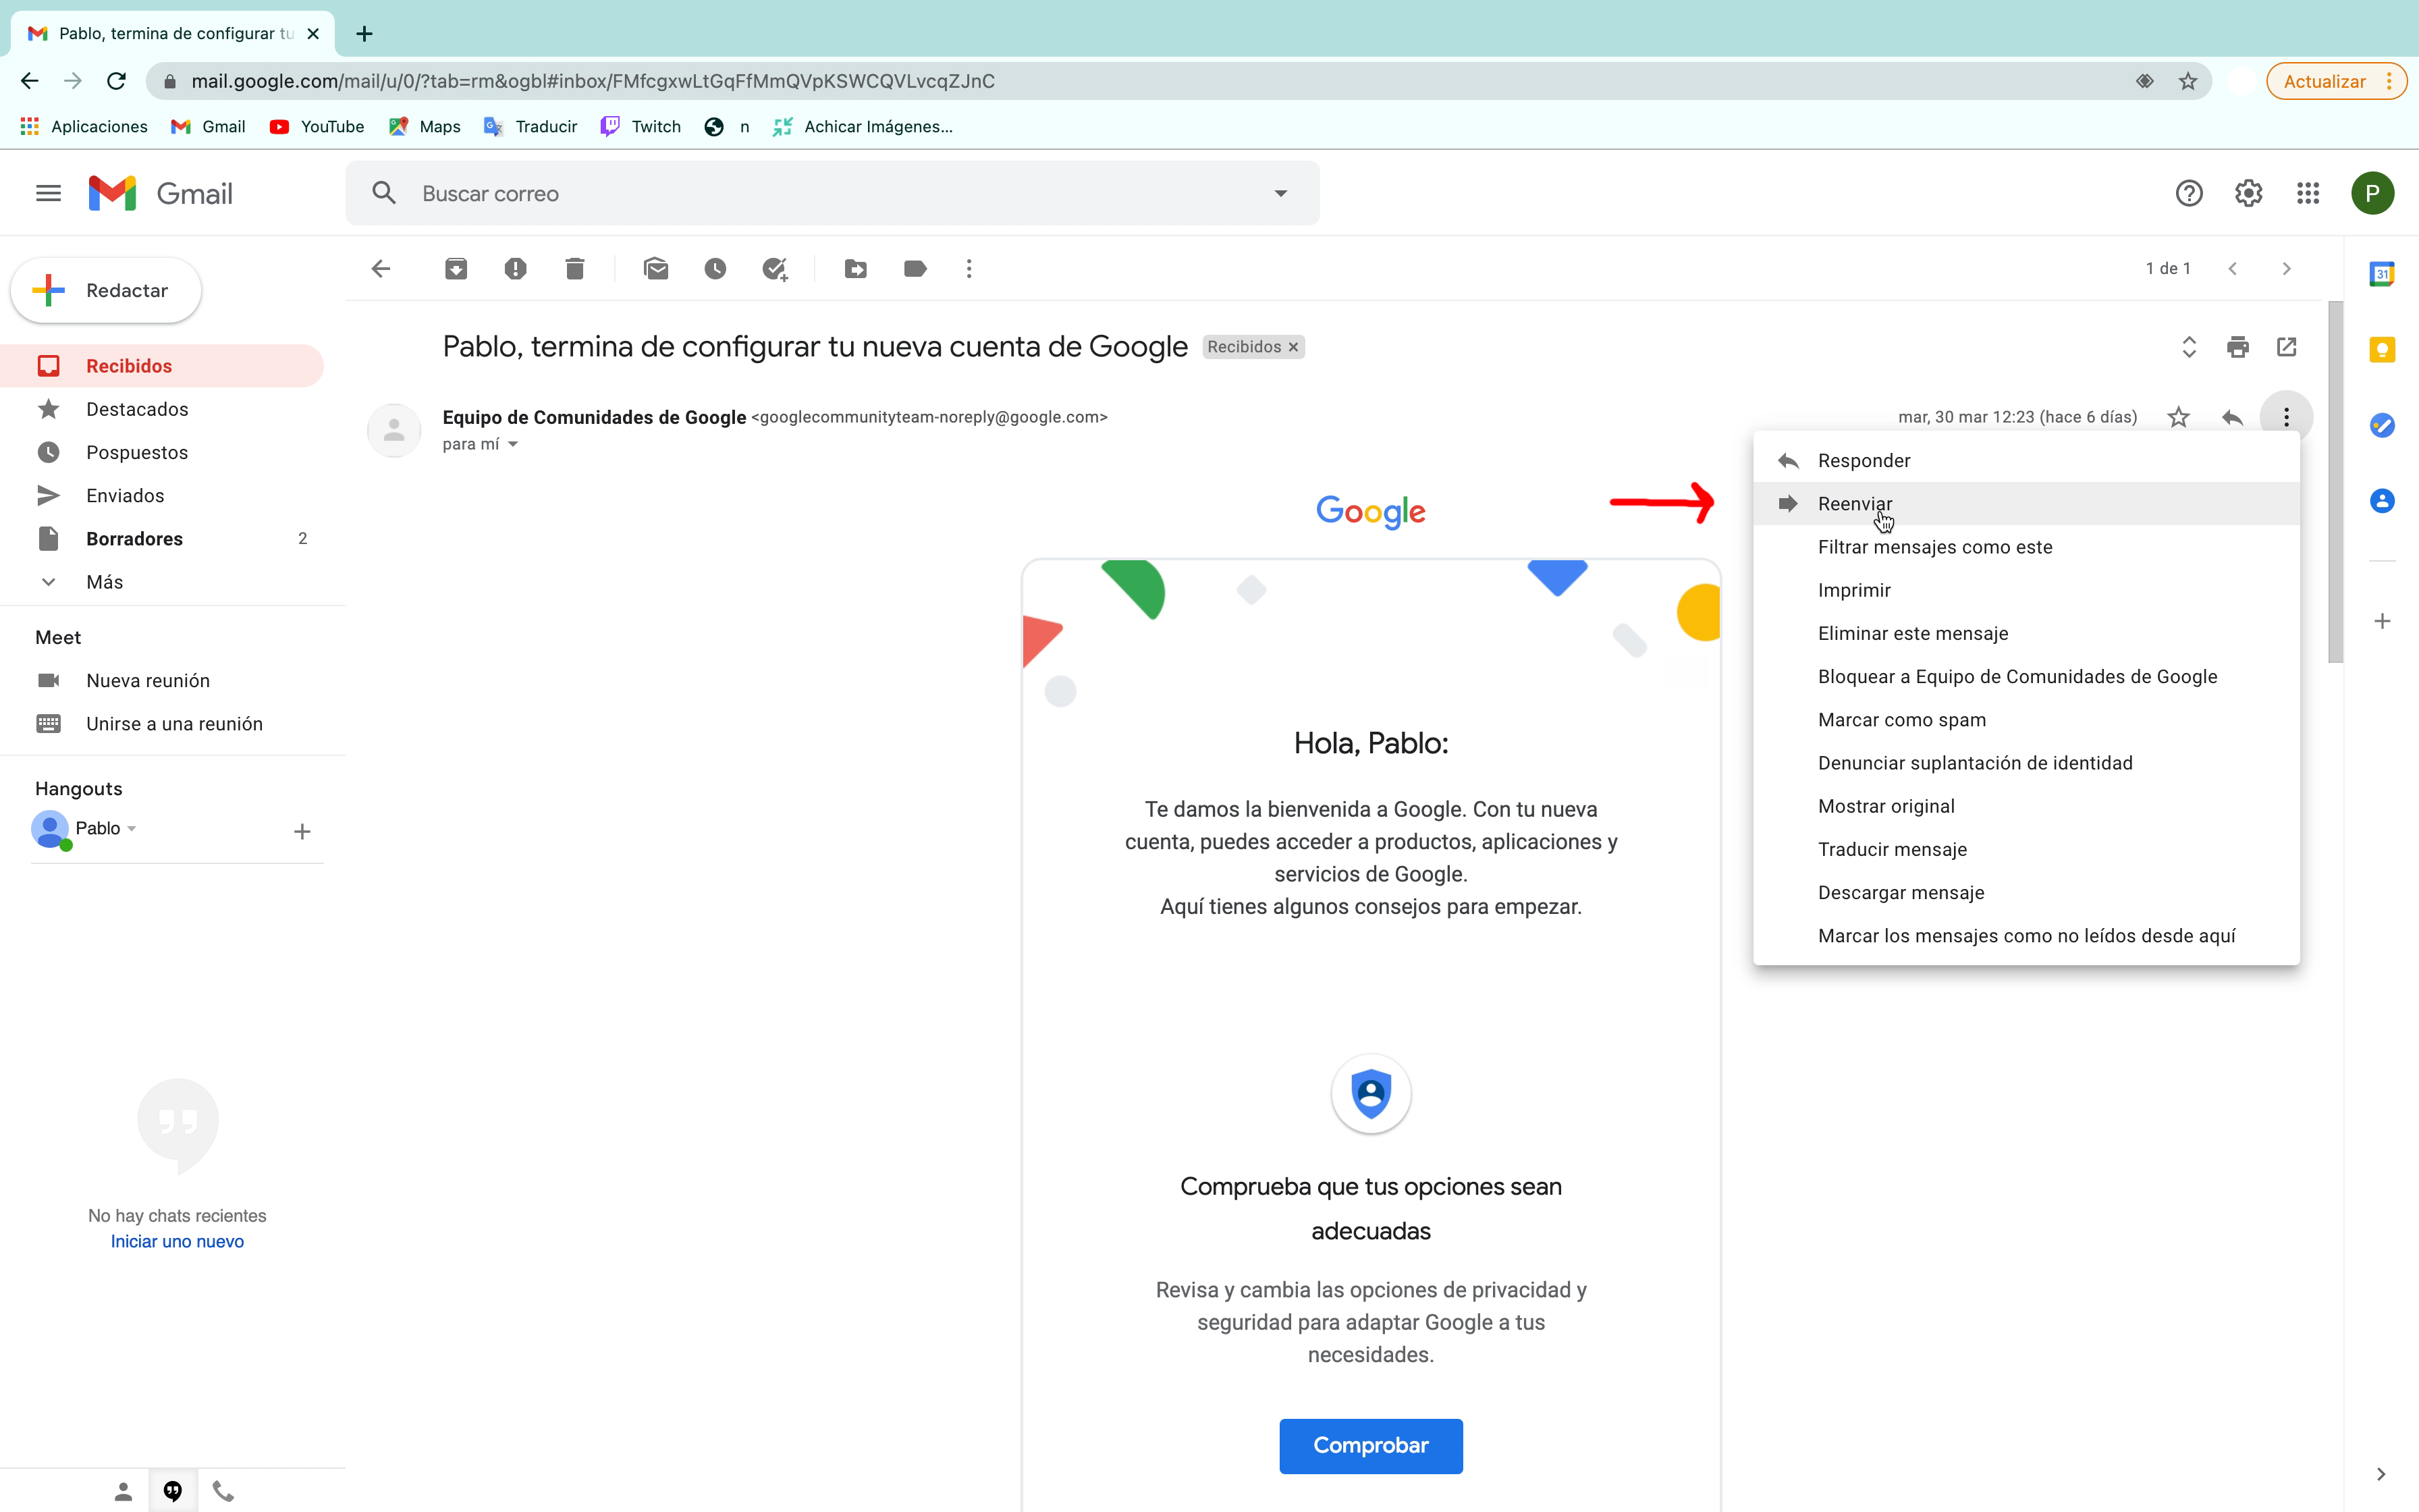
Task: Open the toolbar more options dots
Action: pos(969,268)
